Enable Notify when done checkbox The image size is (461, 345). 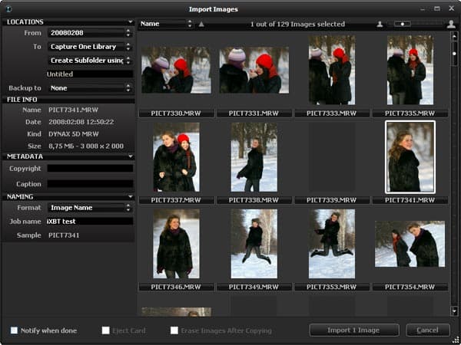click(x=14, y=330)
